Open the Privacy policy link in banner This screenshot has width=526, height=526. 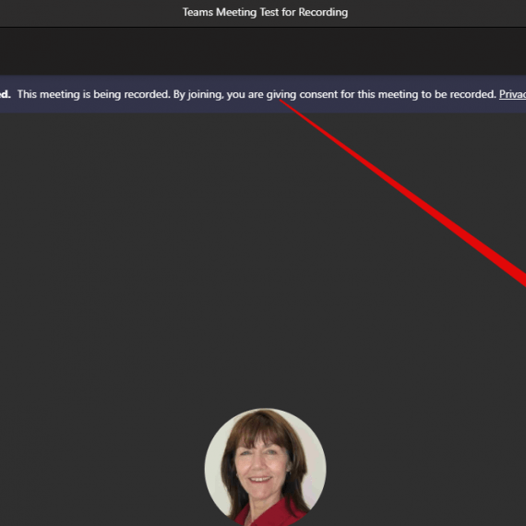click(x=512, y=95)
